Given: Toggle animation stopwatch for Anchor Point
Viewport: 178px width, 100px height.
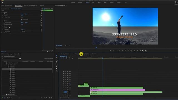Looking at the screenshot, I should pos(4,22).
